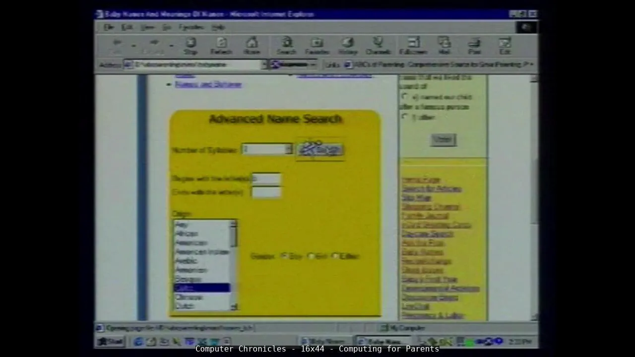Open the Channels toolbar button

pyautogui.click(x=379, y=46)
